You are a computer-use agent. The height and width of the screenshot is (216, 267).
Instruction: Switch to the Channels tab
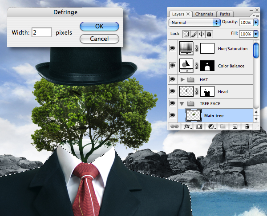[x=204, y=14]
